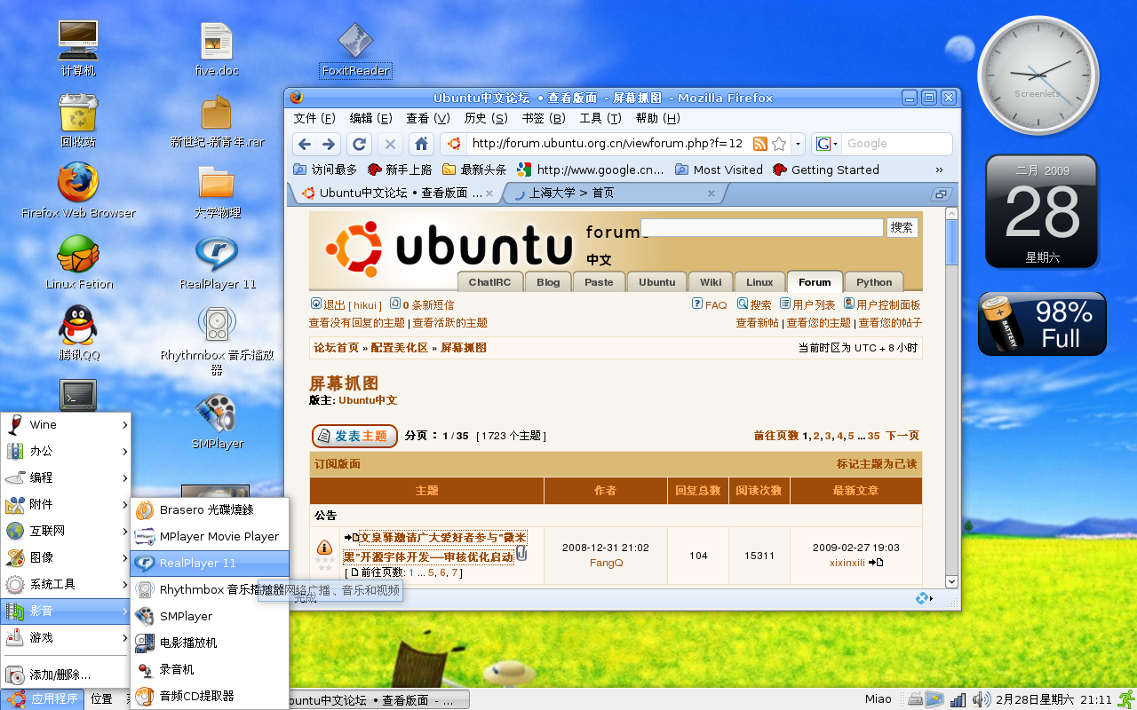Expand the 附件 submenu
The image size is (1137, 710).
click(x=67, y=504)
